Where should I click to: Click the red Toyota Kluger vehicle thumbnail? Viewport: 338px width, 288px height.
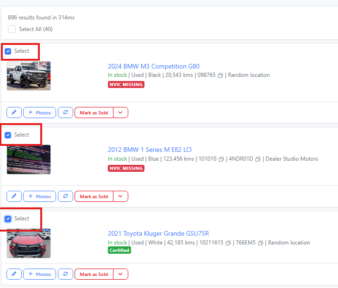pyautogui.click(x=29, y=243)
